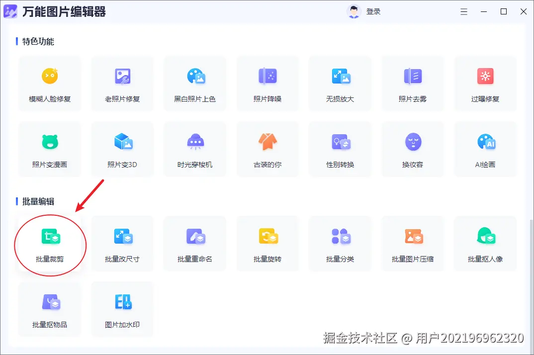Maximize the application window

tap(504, 11)
